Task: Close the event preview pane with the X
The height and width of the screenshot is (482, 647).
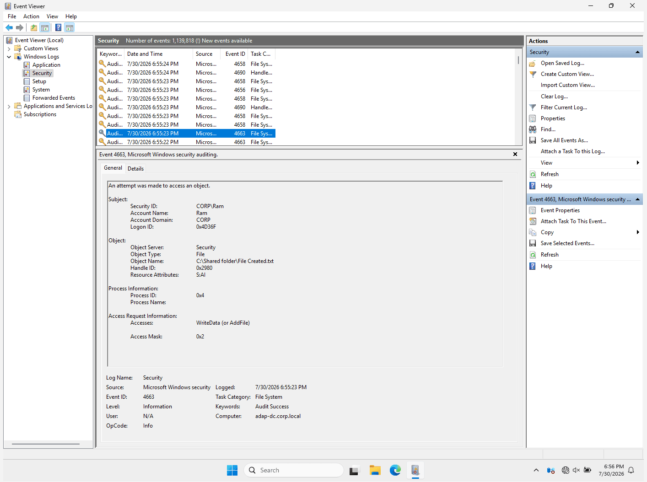Action: [515, 155]
